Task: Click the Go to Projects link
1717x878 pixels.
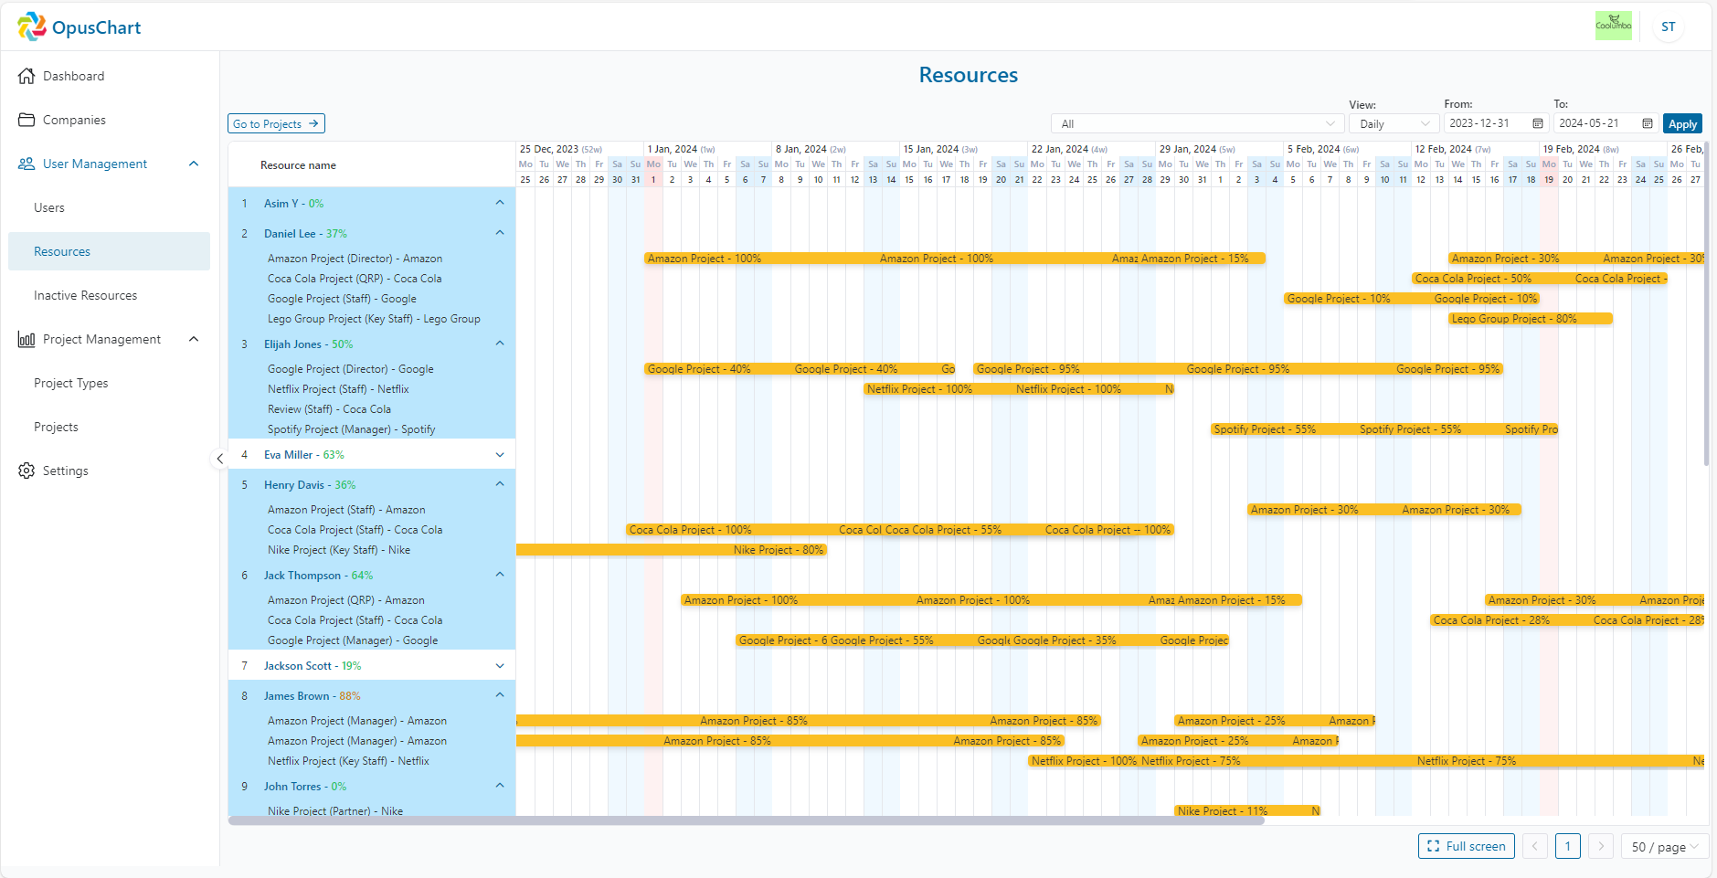Action: tap(276, 123)
